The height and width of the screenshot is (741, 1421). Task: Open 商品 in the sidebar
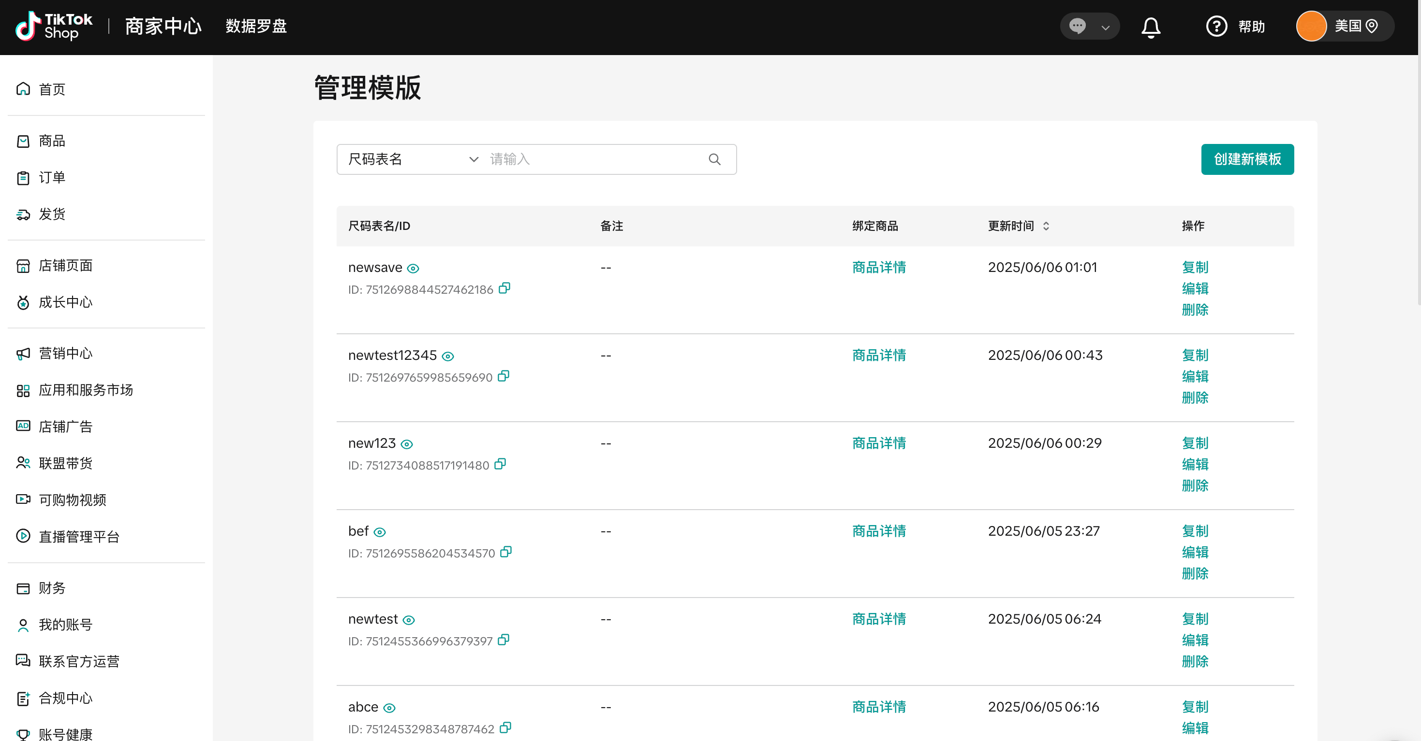tap(52, 141)
